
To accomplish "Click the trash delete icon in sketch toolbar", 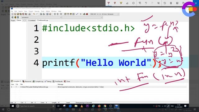I will [x=171, y=3].
